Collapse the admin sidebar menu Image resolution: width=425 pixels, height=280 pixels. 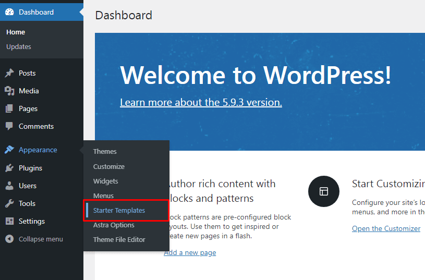tap(42, 239)
